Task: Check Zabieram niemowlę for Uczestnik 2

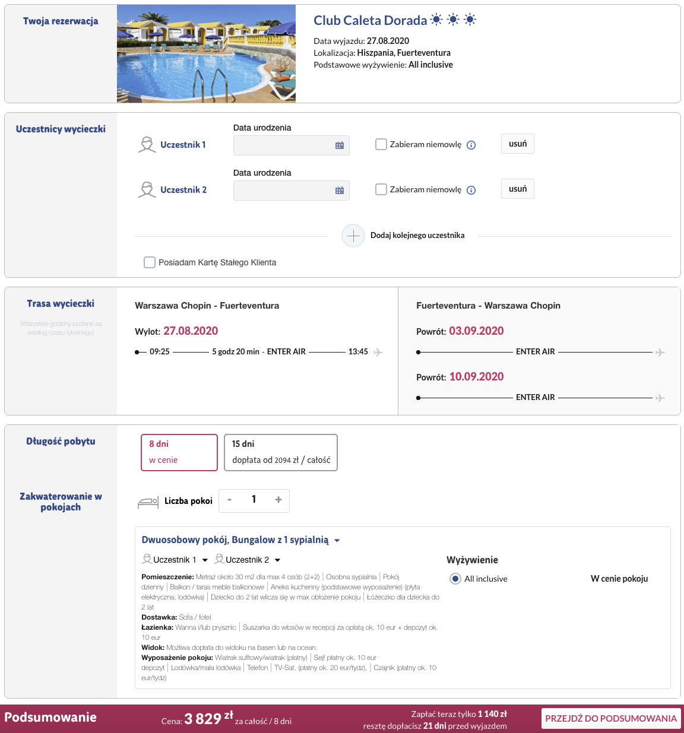Action: (x=381, y=189)
